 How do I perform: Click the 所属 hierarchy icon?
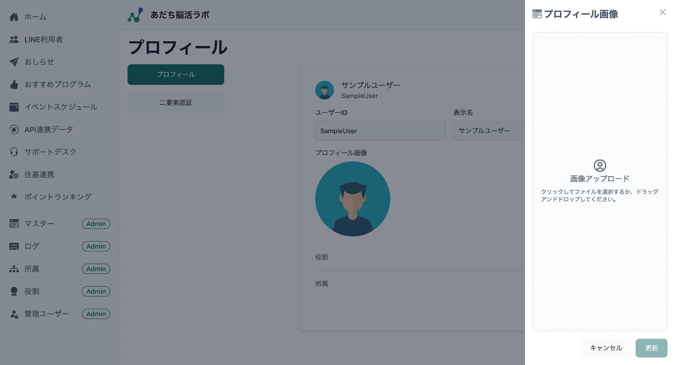(x=14, y=269)
